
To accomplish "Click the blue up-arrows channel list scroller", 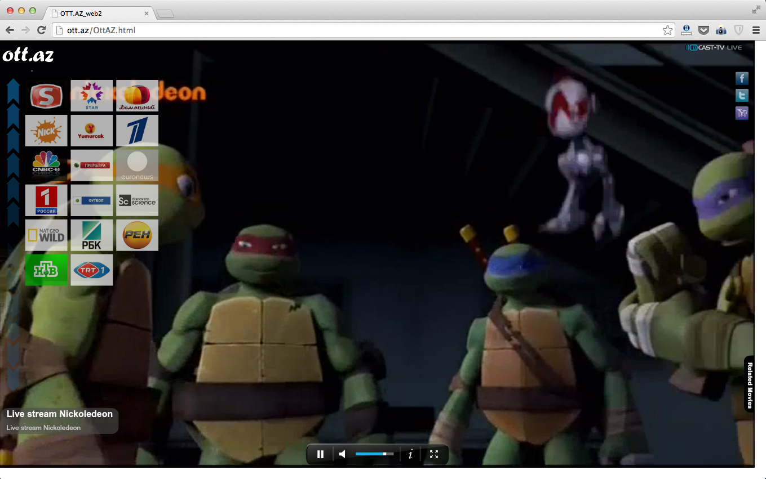I will click(x=13, y=152).
